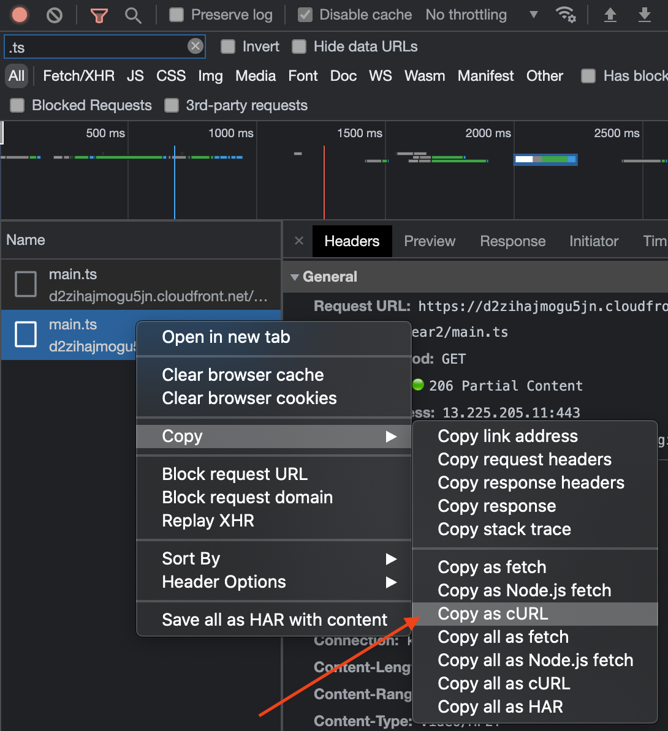Export HAR file download icon
Screen dimensions: 668x731
(x=644, y=15)
